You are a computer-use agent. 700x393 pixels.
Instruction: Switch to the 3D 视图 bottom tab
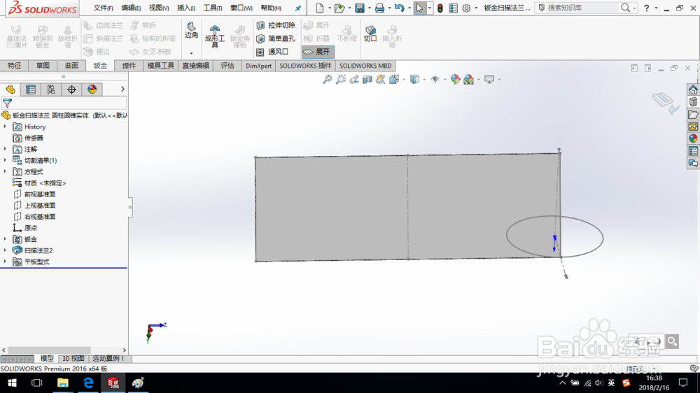point(73,359)
